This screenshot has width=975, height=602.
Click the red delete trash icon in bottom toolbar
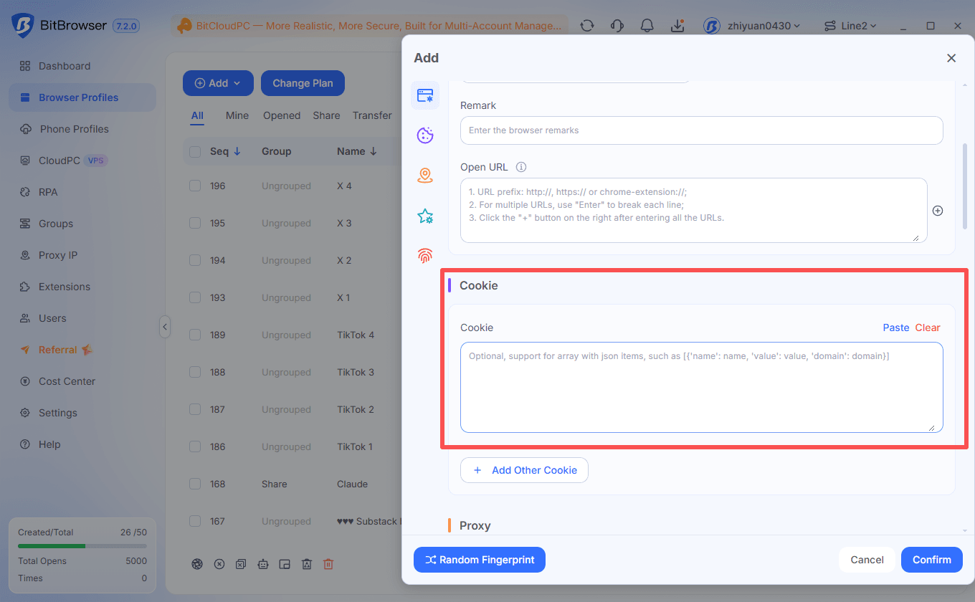(x=328, y=564)
